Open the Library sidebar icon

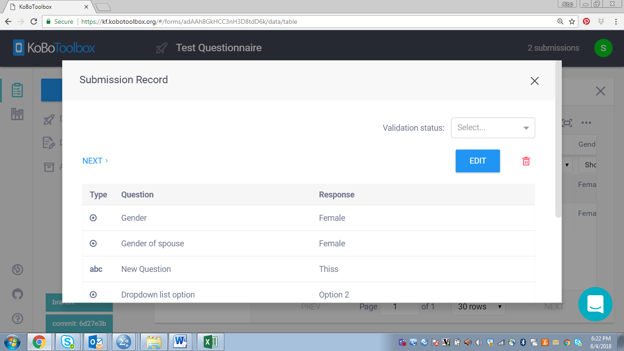(x=17, y=114)
